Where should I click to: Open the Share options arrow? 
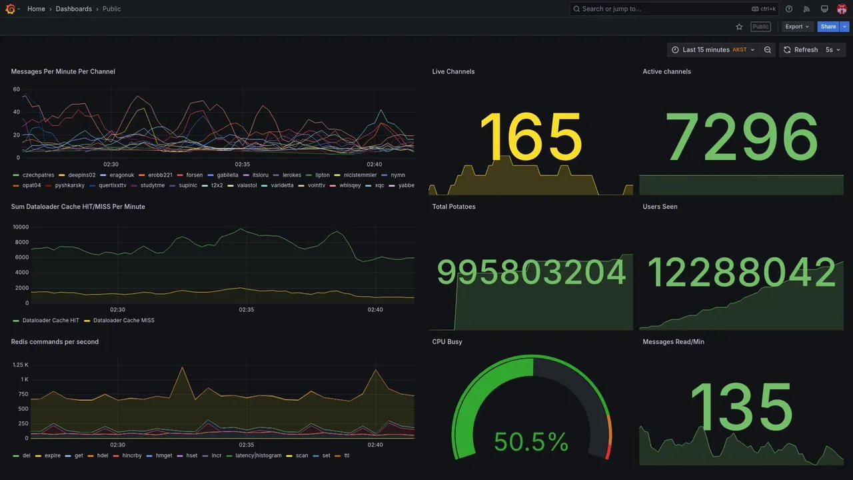point(845,27)
